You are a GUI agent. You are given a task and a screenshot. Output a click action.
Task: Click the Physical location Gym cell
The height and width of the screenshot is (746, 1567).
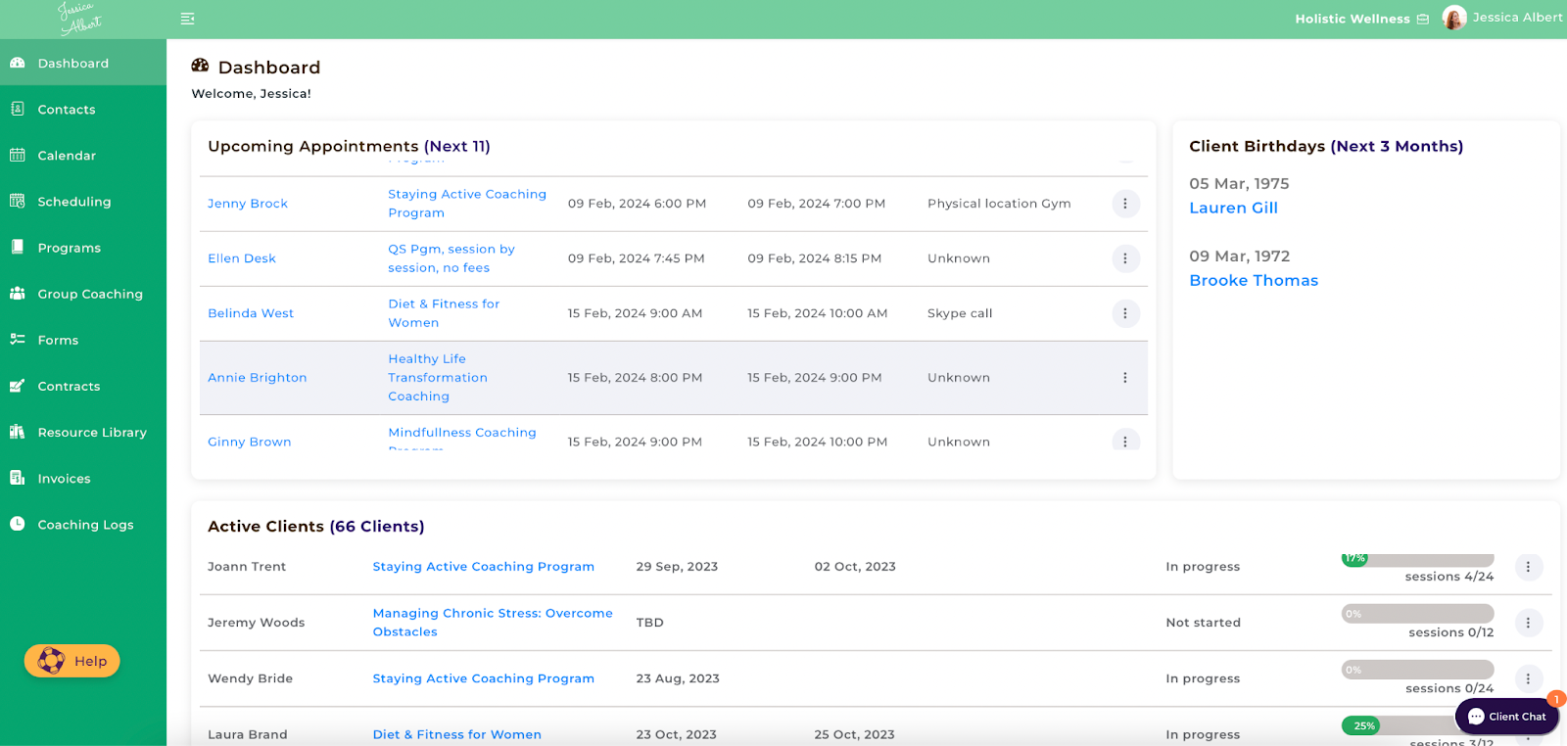[999, 204]
